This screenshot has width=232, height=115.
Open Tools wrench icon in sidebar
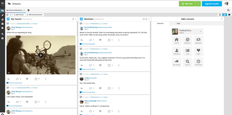tap(2, 34)
